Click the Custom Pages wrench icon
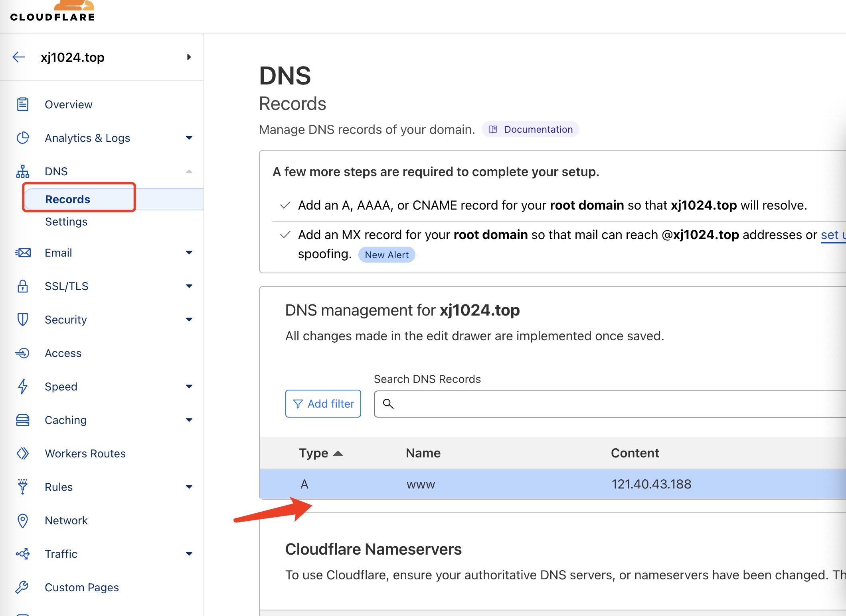The width and height of the screenshot is (846, 616). (x=23, y=587)
